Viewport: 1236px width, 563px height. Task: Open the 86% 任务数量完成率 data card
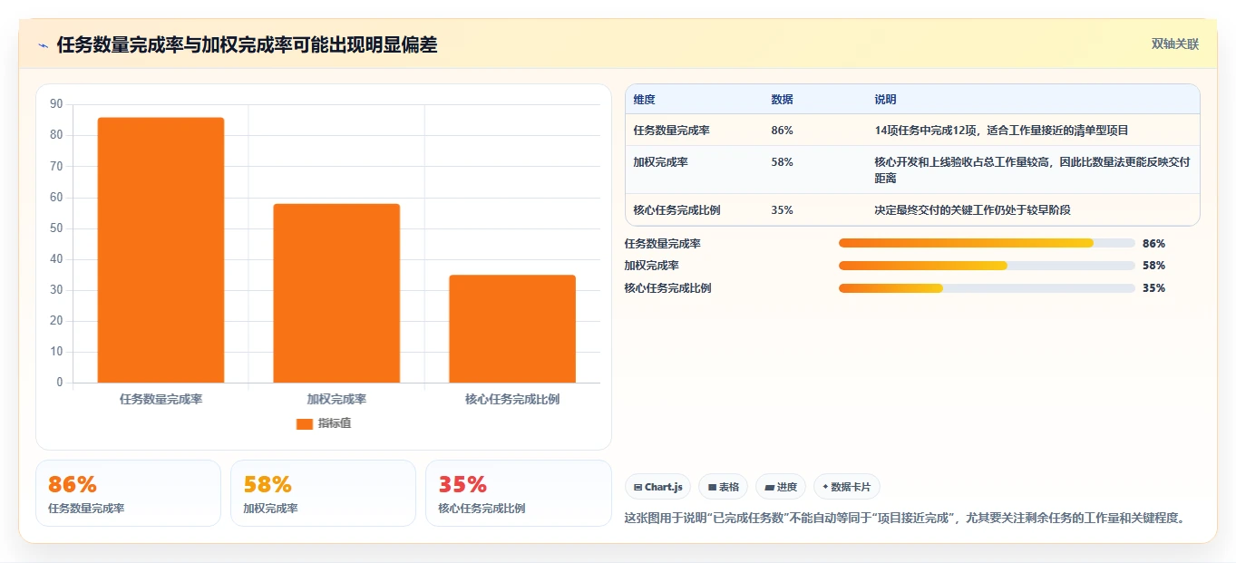click(128, 493)
